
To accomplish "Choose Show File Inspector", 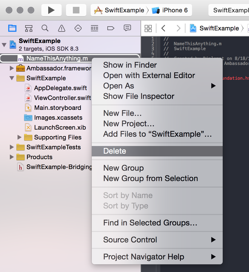I will [157, 96].
